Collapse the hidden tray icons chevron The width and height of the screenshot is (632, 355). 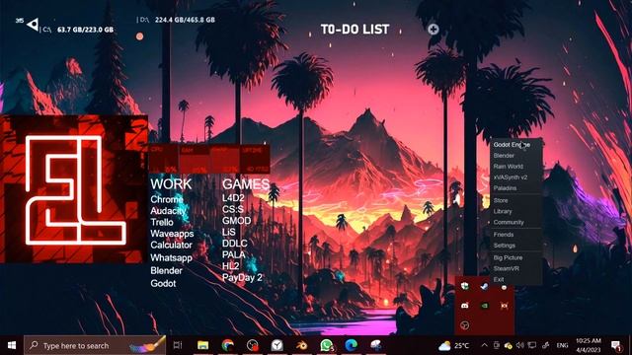click(x=485, y=345)
